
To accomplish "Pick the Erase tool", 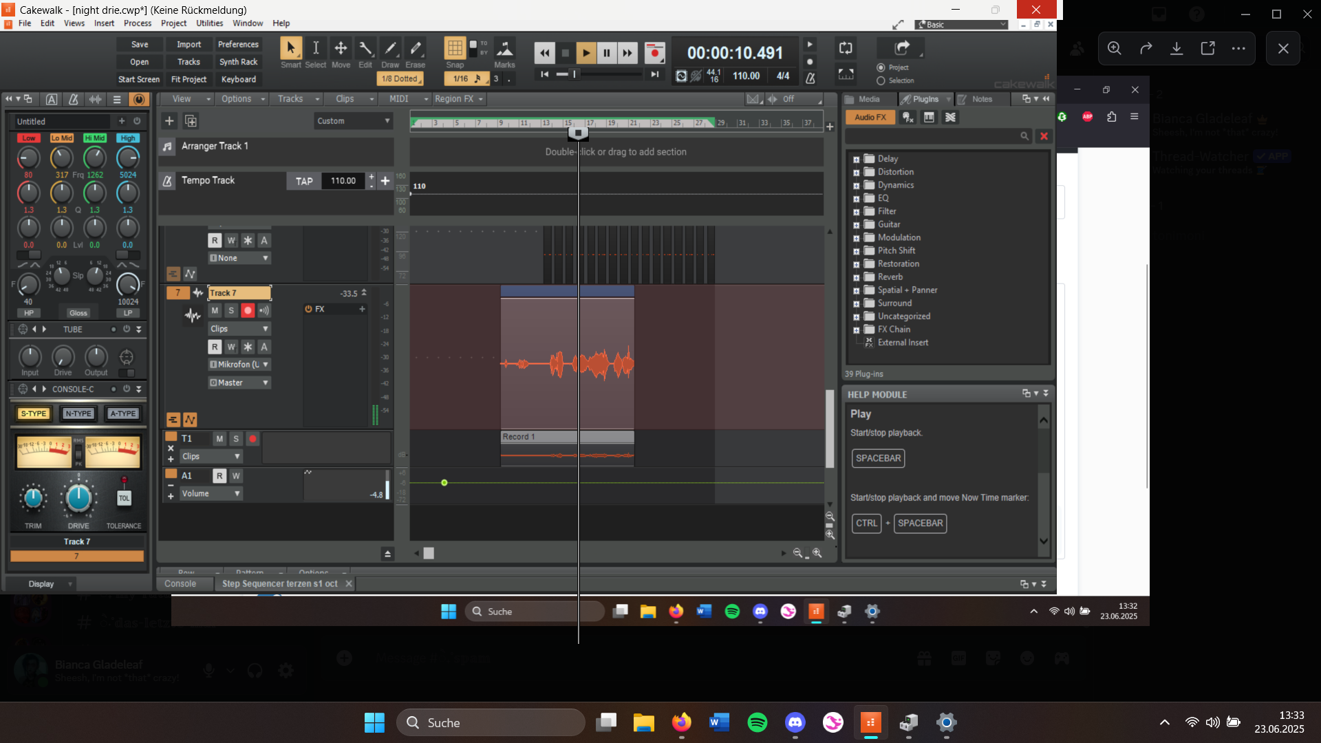I will click(x=416, y=48).
